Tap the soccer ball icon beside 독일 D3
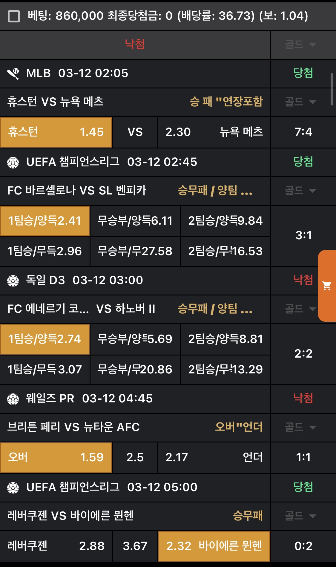This screenshot has width=336, height=567. tap(13, 281)
